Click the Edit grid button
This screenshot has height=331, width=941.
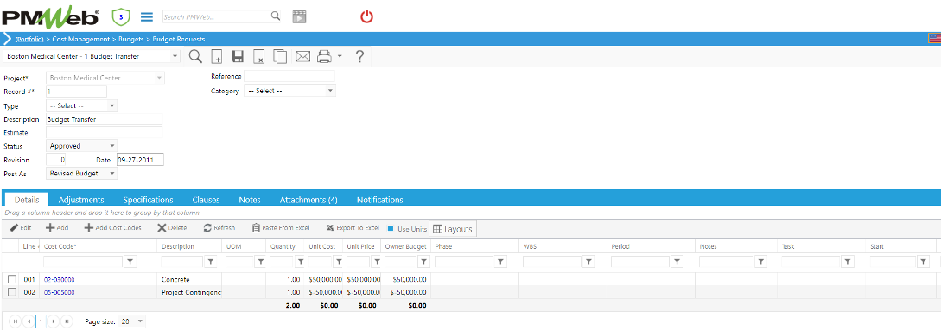pos(21,228)
